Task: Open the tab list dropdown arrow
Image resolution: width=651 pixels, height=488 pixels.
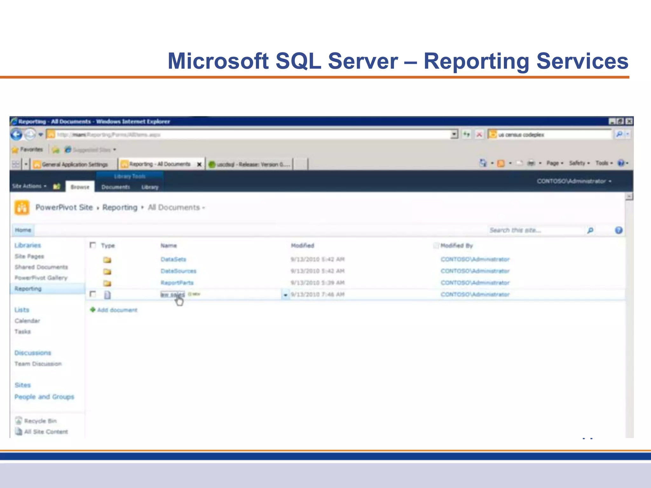Action: (26, 164)
